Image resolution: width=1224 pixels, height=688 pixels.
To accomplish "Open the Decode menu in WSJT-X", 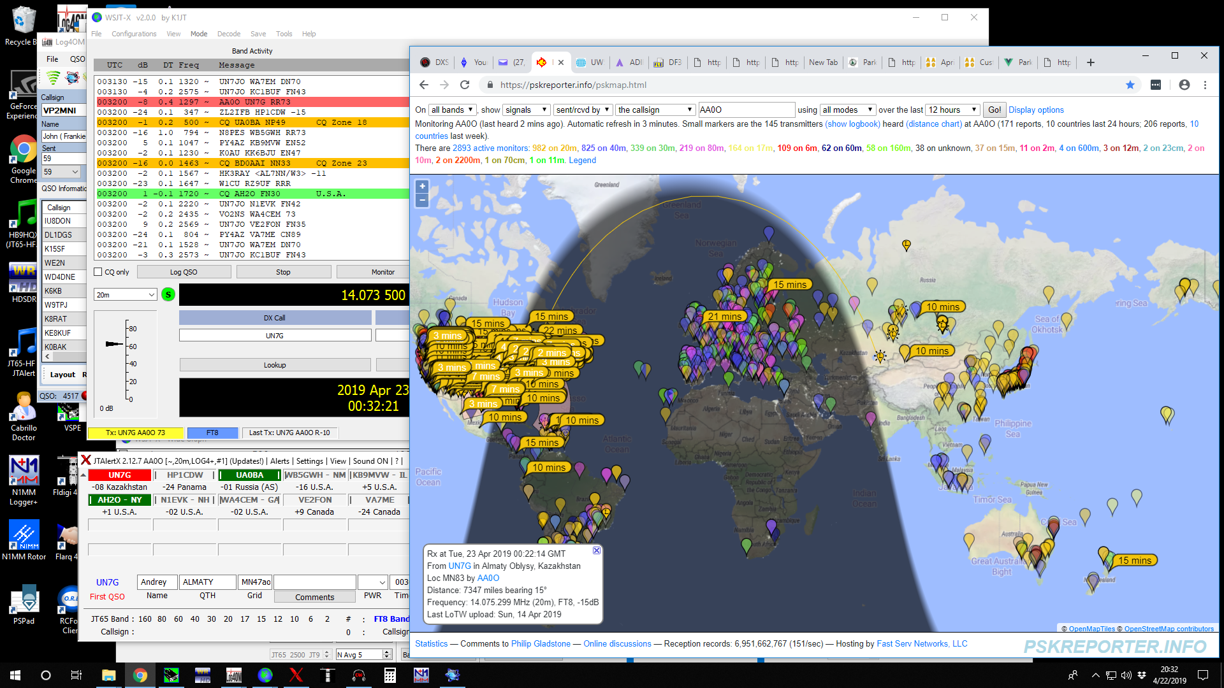I will coord(229,34).
